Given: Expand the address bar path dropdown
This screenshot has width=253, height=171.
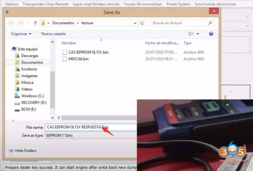Looking at the screenshot, I should point(135,23).
